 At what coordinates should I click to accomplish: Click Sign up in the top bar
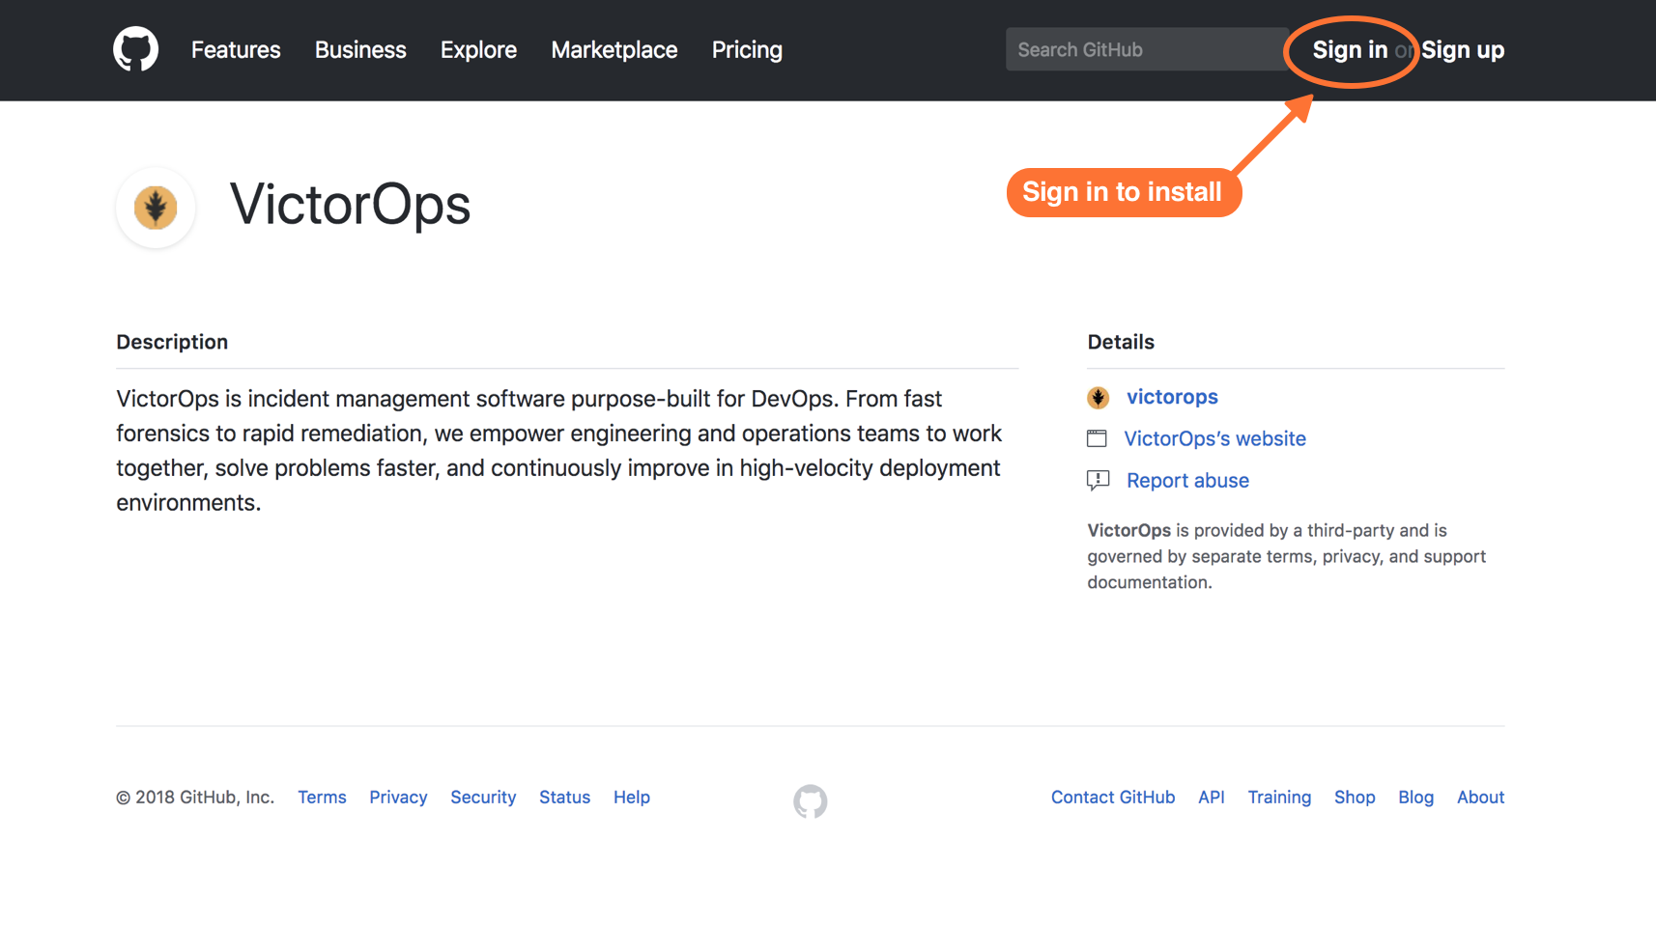(1463, 49)
